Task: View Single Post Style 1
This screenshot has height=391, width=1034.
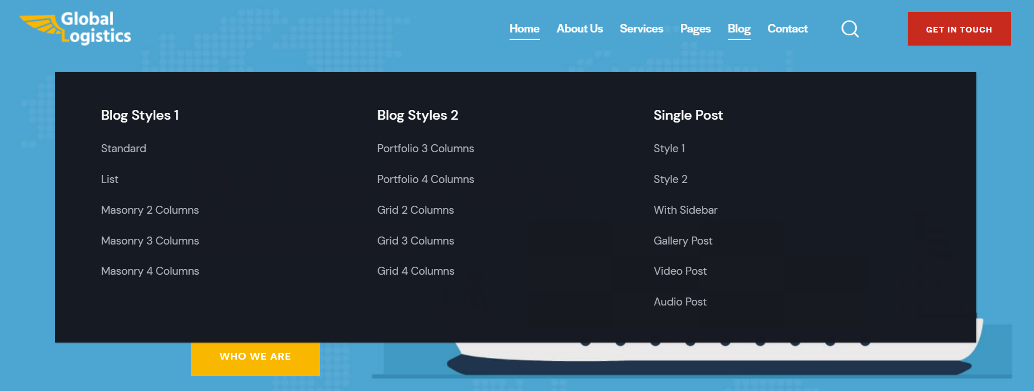Action: point(669,149)
